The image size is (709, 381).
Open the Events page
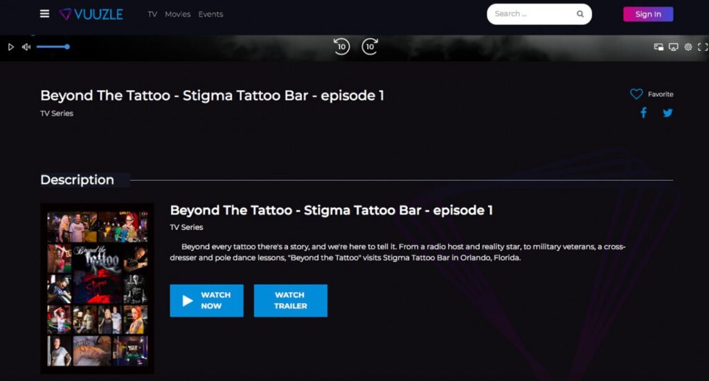pos(210,15)
